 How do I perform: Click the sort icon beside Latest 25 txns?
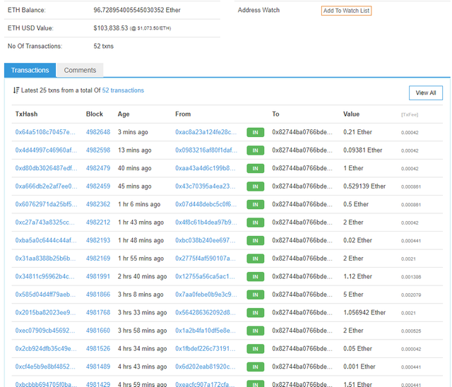click(x=16, y=90)
